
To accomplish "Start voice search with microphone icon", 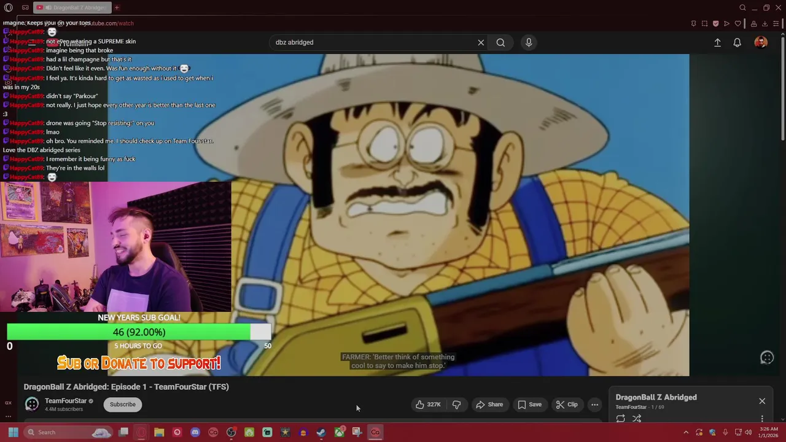I will pyautogui.click(x=529, y=42).
